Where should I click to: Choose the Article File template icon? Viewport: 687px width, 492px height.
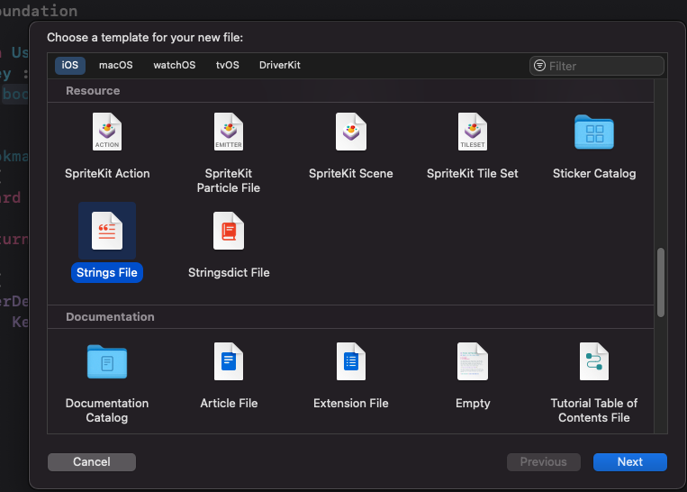click(229, 361)
